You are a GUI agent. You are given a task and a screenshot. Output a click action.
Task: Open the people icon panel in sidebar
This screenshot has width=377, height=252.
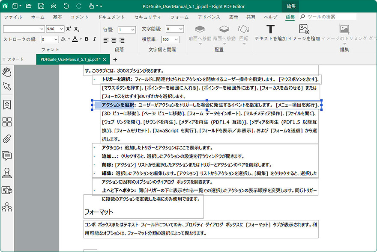coord(7,207)
